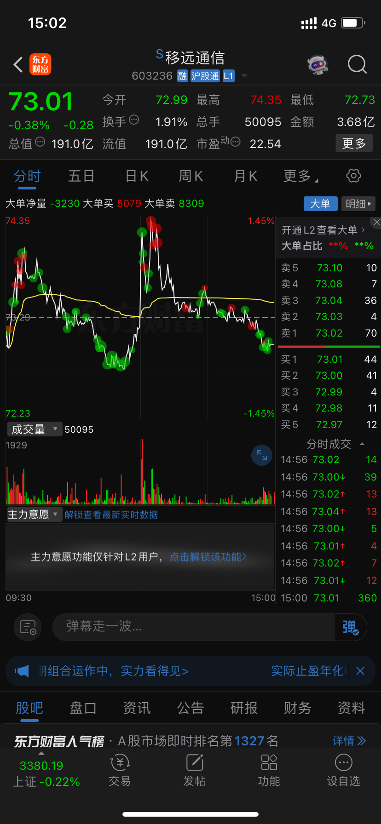Tap 卖1 price 73.02 row
Image resolution: width=381 pixels, height=824 pixels.
(x=329, y=333)
